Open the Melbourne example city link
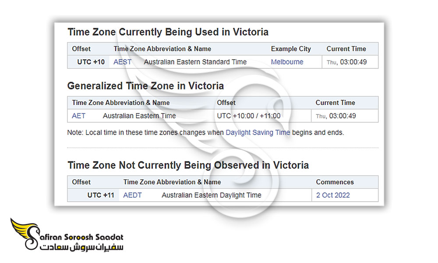The image size is (438, 263). (287, 62)
